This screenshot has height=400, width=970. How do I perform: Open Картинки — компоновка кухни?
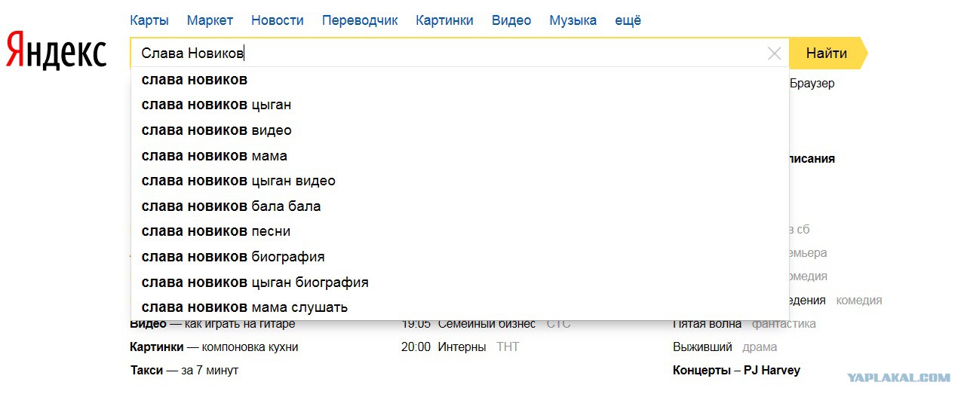214,347
